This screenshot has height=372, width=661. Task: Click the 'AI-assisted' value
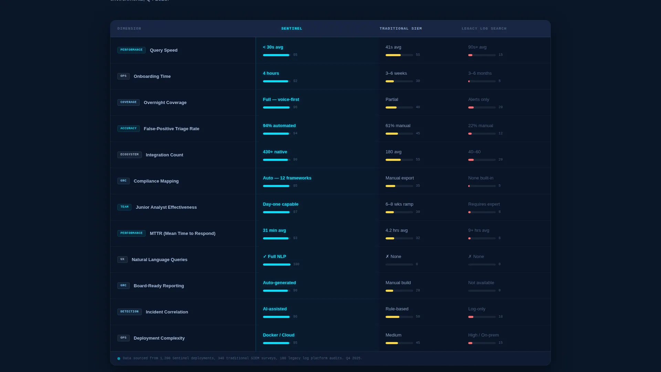tap(275, 309)
